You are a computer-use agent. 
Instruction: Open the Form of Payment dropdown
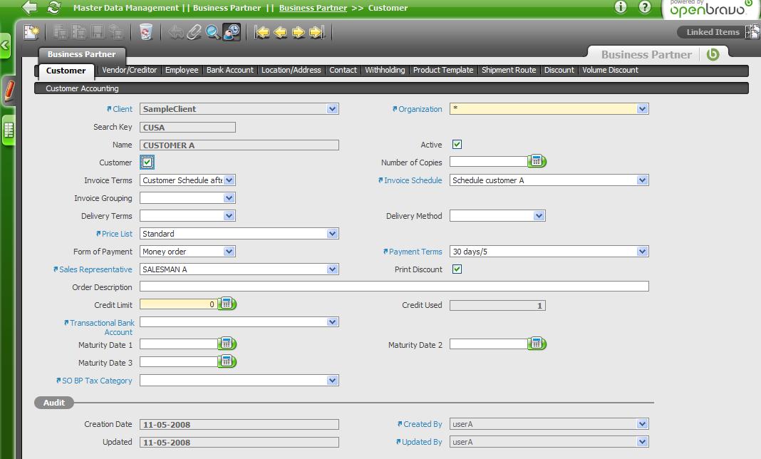click(229, 252)
